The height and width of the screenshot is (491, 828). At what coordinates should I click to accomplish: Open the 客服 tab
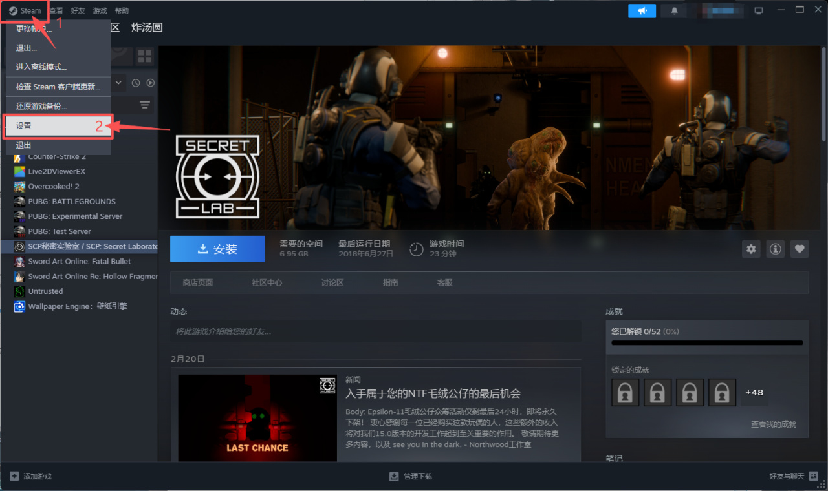(445, 283)
